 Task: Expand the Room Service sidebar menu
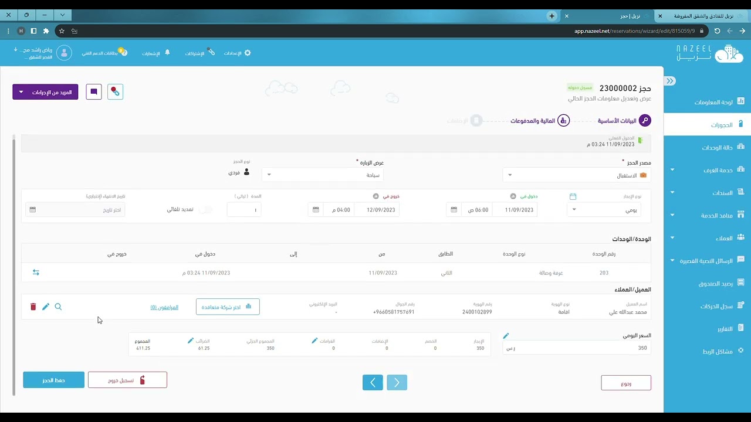pyautogui.click(x=706, y=170)
